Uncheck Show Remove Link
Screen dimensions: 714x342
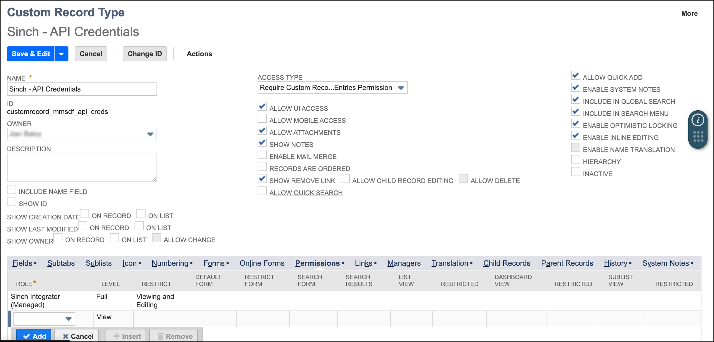tap(262, 179)
